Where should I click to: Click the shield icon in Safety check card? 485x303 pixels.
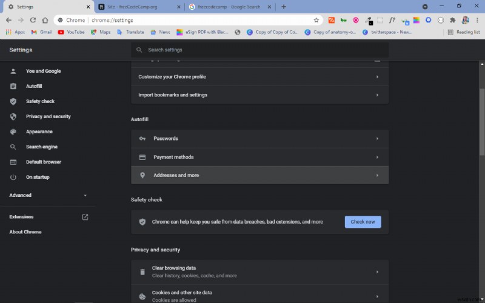coord(142,222)
